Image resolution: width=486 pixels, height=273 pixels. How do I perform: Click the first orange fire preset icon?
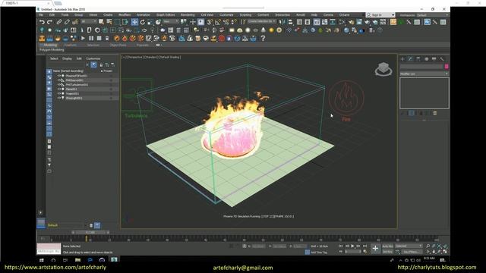click(x=117, y=39)
